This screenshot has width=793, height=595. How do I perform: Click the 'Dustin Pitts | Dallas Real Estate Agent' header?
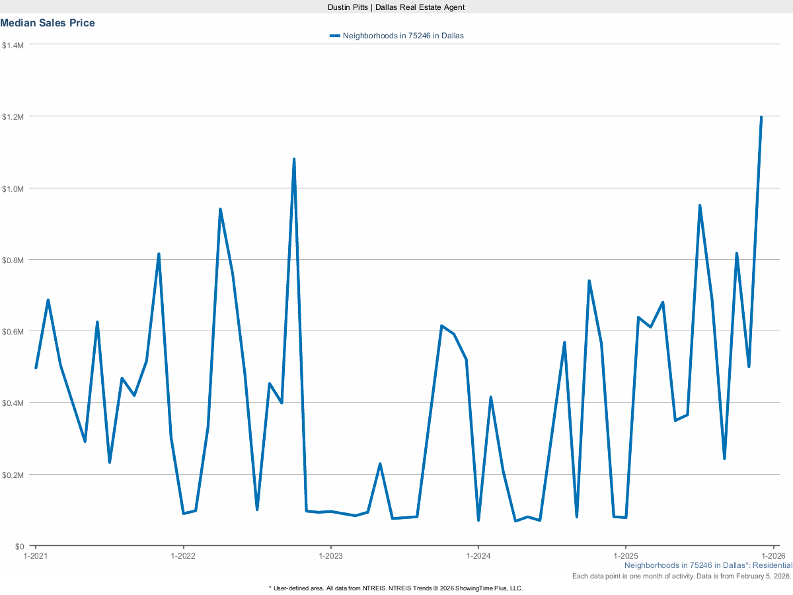point(397,7)
